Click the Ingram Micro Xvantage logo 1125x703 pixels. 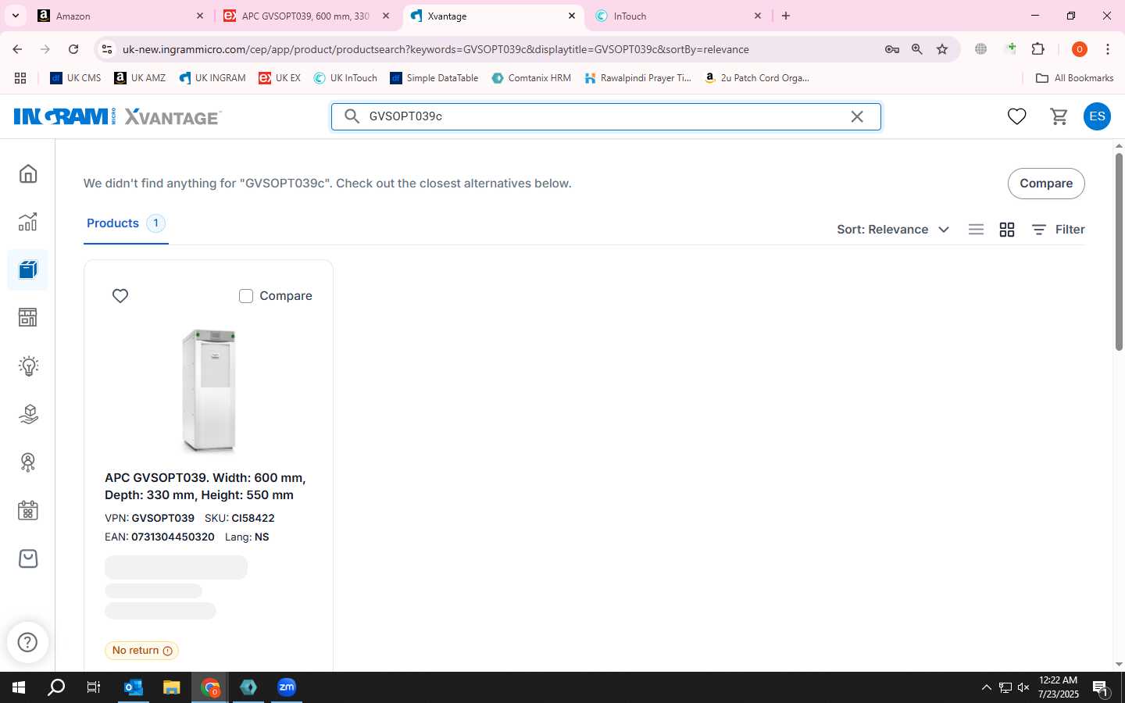click(117, 116)
